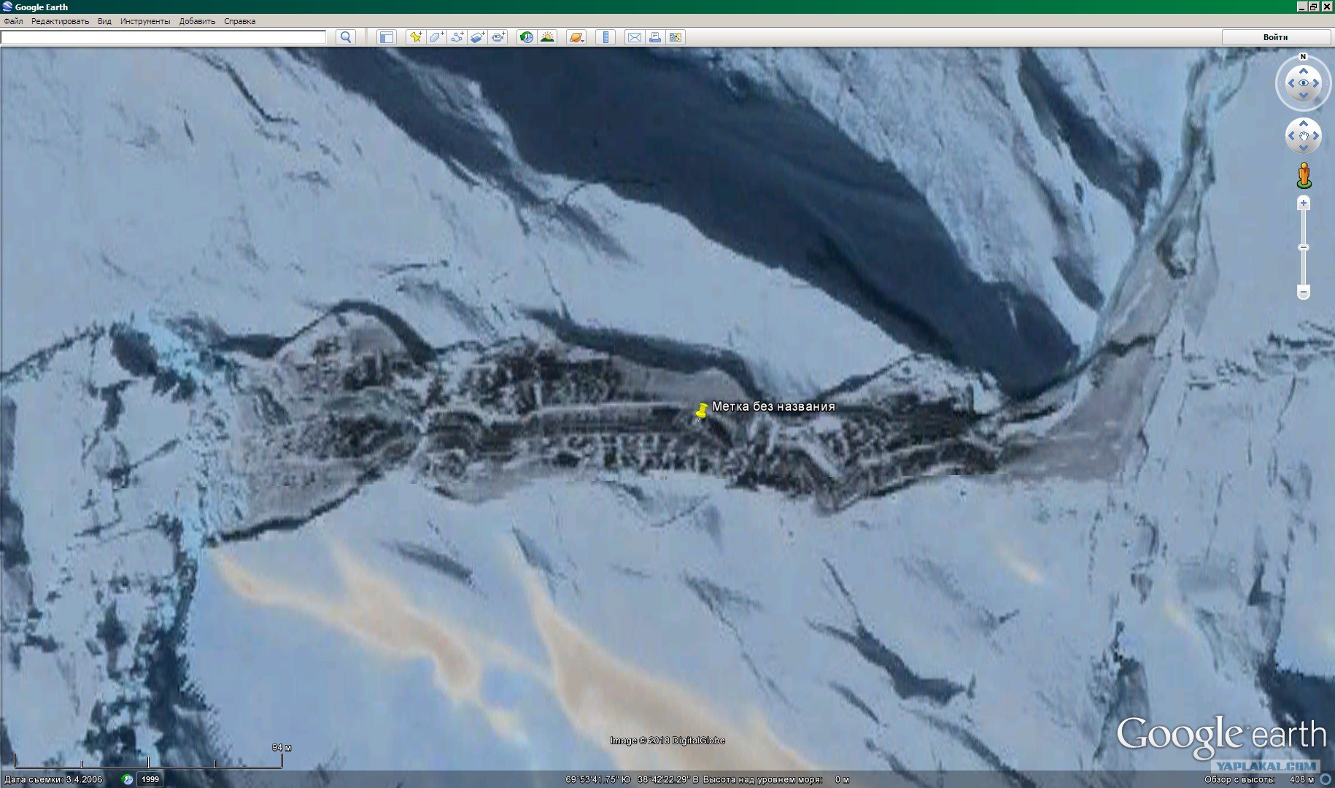The width and height of the screenshot is (1335, 788).
Task: Print the current view
Action: tap(654, 37)
